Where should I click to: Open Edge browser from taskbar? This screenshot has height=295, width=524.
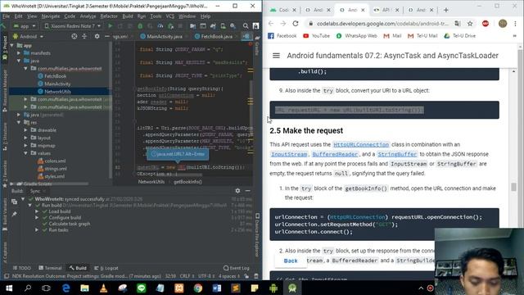pyautogui.click(x=65, y=288)
